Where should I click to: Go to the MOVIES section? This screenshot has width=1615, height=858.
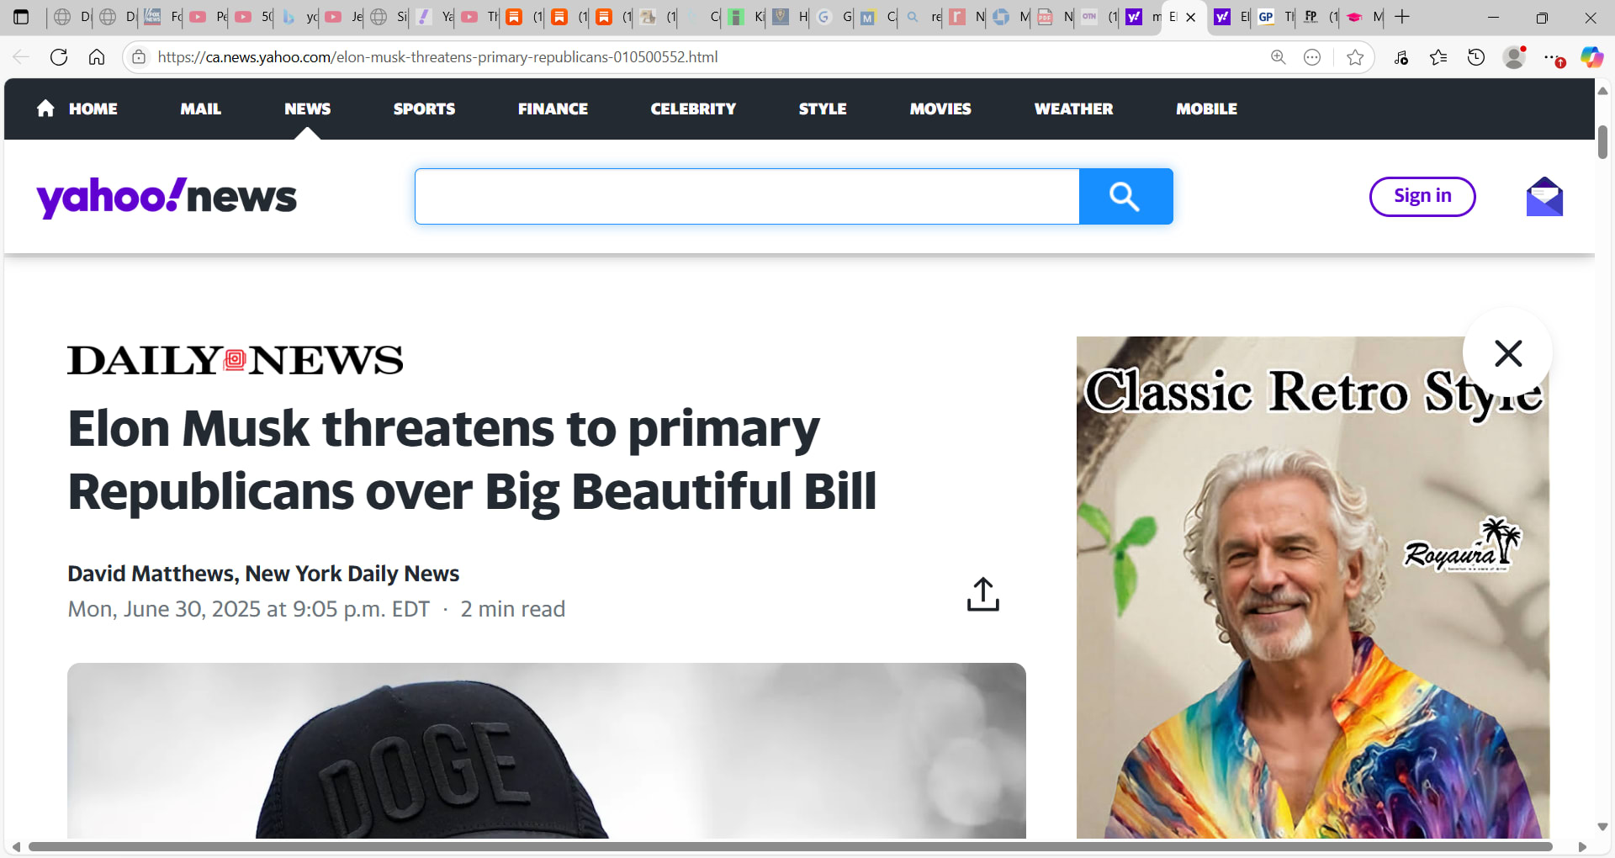click(940, 109)
